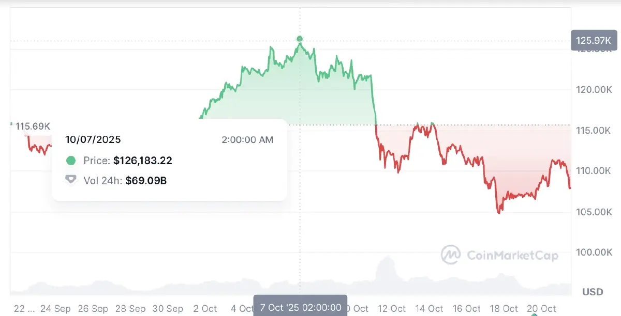Click the 100.00K price axis label

tap(594, 252)
